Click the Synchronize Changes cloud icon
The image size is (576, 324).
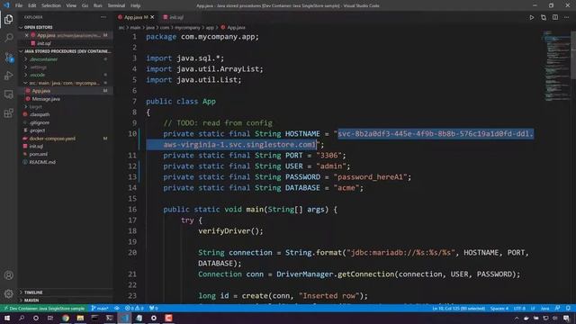(117, 308)
